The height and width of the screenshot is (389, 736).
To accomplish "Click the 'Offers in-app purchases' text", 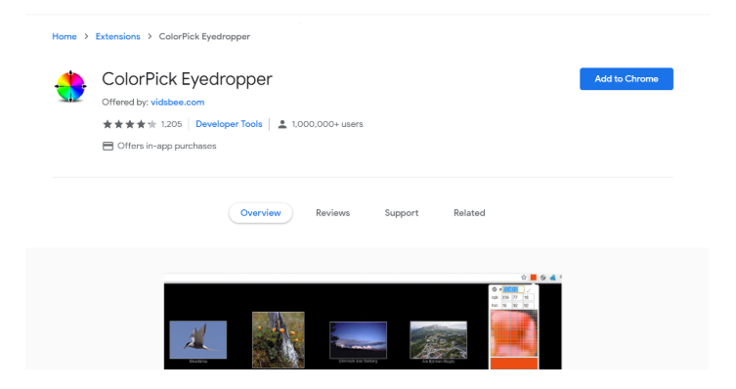I will click(x=166, y=146).
